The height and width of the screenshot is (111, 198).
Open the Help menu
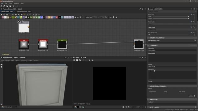click(22, 4)
